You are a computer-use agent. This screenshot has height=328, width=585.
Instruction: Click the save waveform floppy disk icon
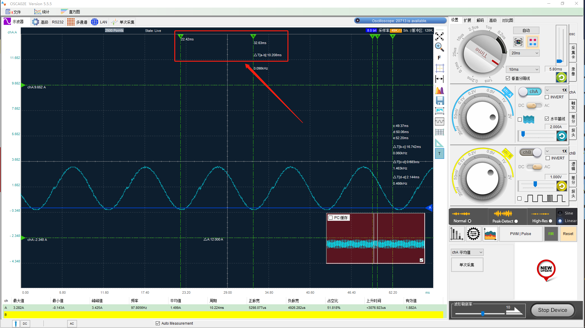440,101
